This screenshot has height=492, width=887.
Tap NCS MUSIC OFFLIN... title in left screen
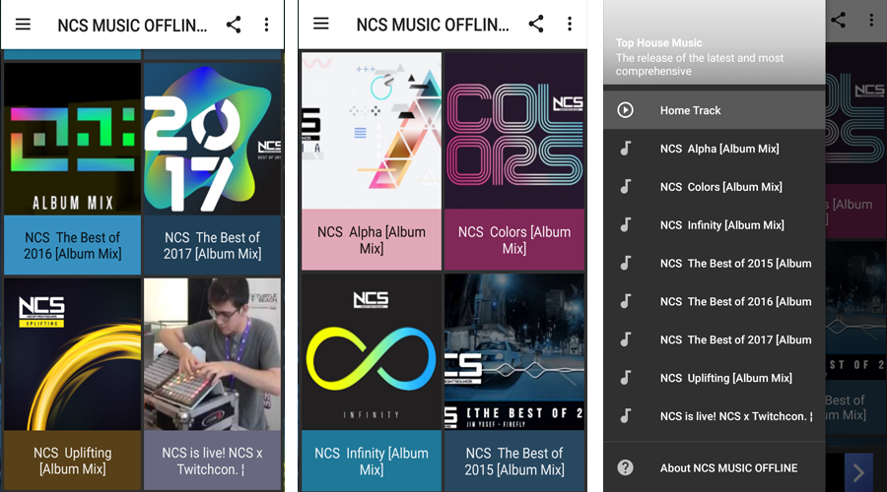pos(132,26)
